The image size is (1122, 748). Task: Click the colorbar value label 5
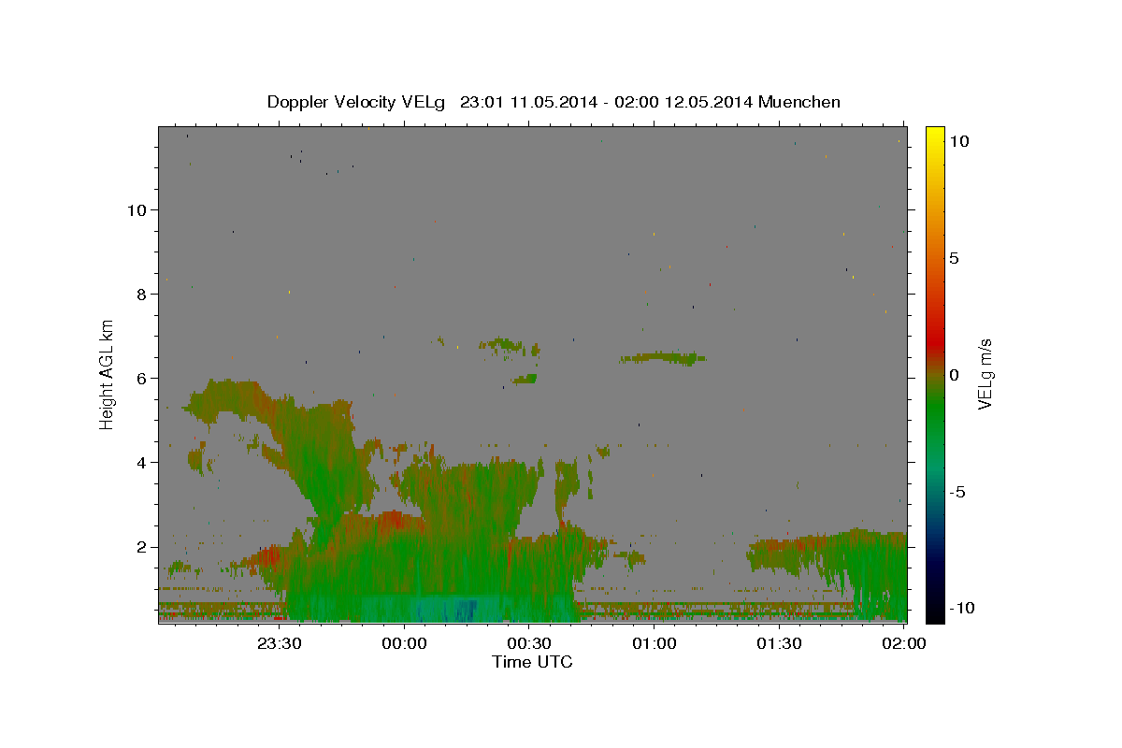[954, 258]
